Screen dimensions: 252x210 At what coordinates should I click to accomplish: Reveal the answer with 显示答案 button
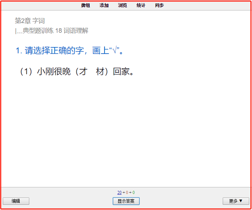(x=126, y=201)
